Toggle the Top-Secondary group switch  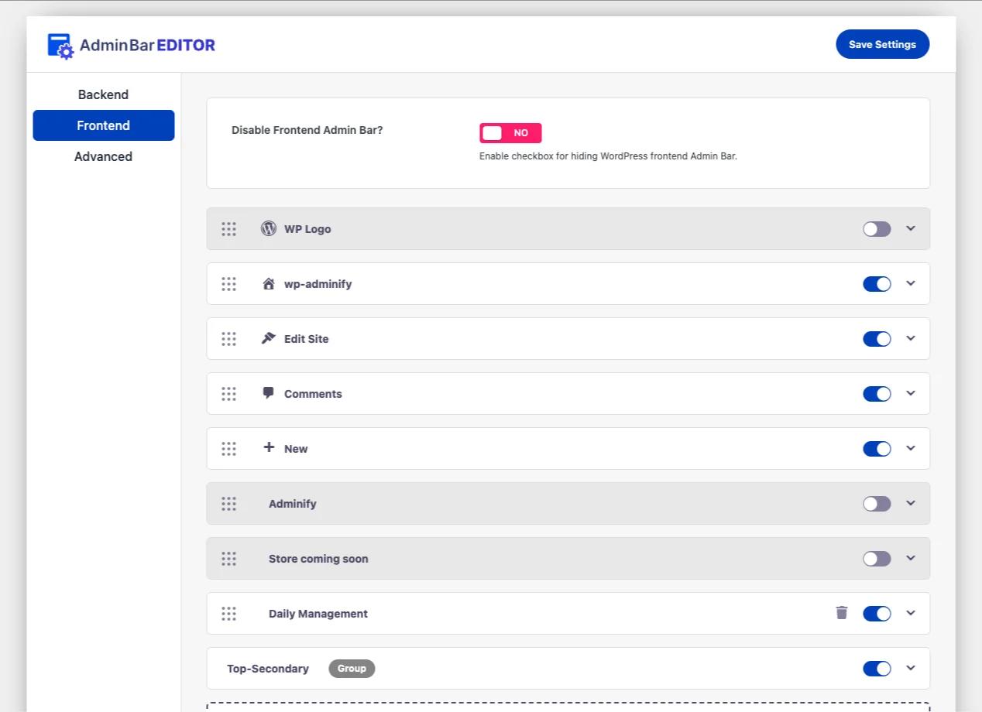pos(877,669)
